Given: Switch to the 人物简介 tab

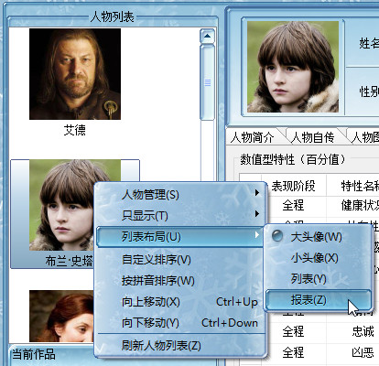Looking at the screenshot, I should click(x=253, y=137).
